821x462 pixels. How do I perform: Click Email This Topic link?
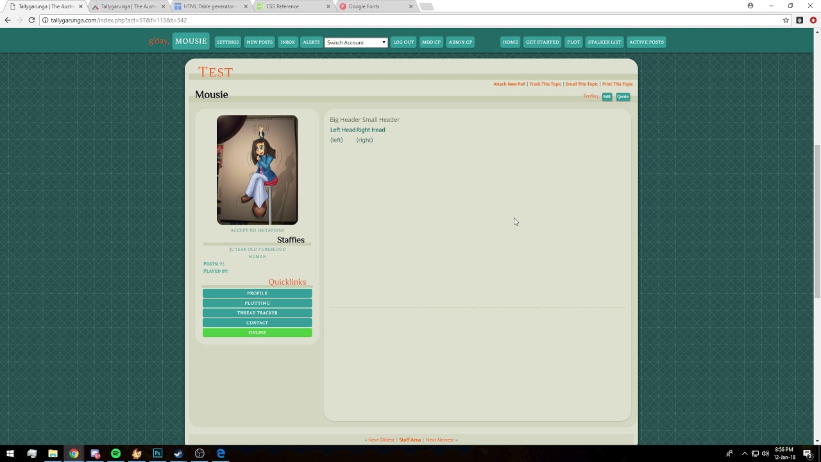point(582,84)
